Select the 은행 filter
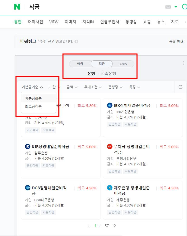The height and width of the screenshot is (236, 187). click(x=91, y=74)
